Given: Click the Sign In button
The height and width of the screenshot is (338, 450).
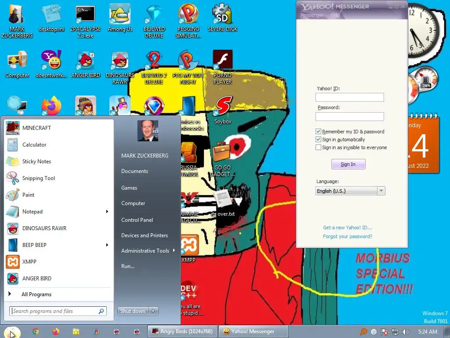Looking at the screenshot, I should coord(348,164).
